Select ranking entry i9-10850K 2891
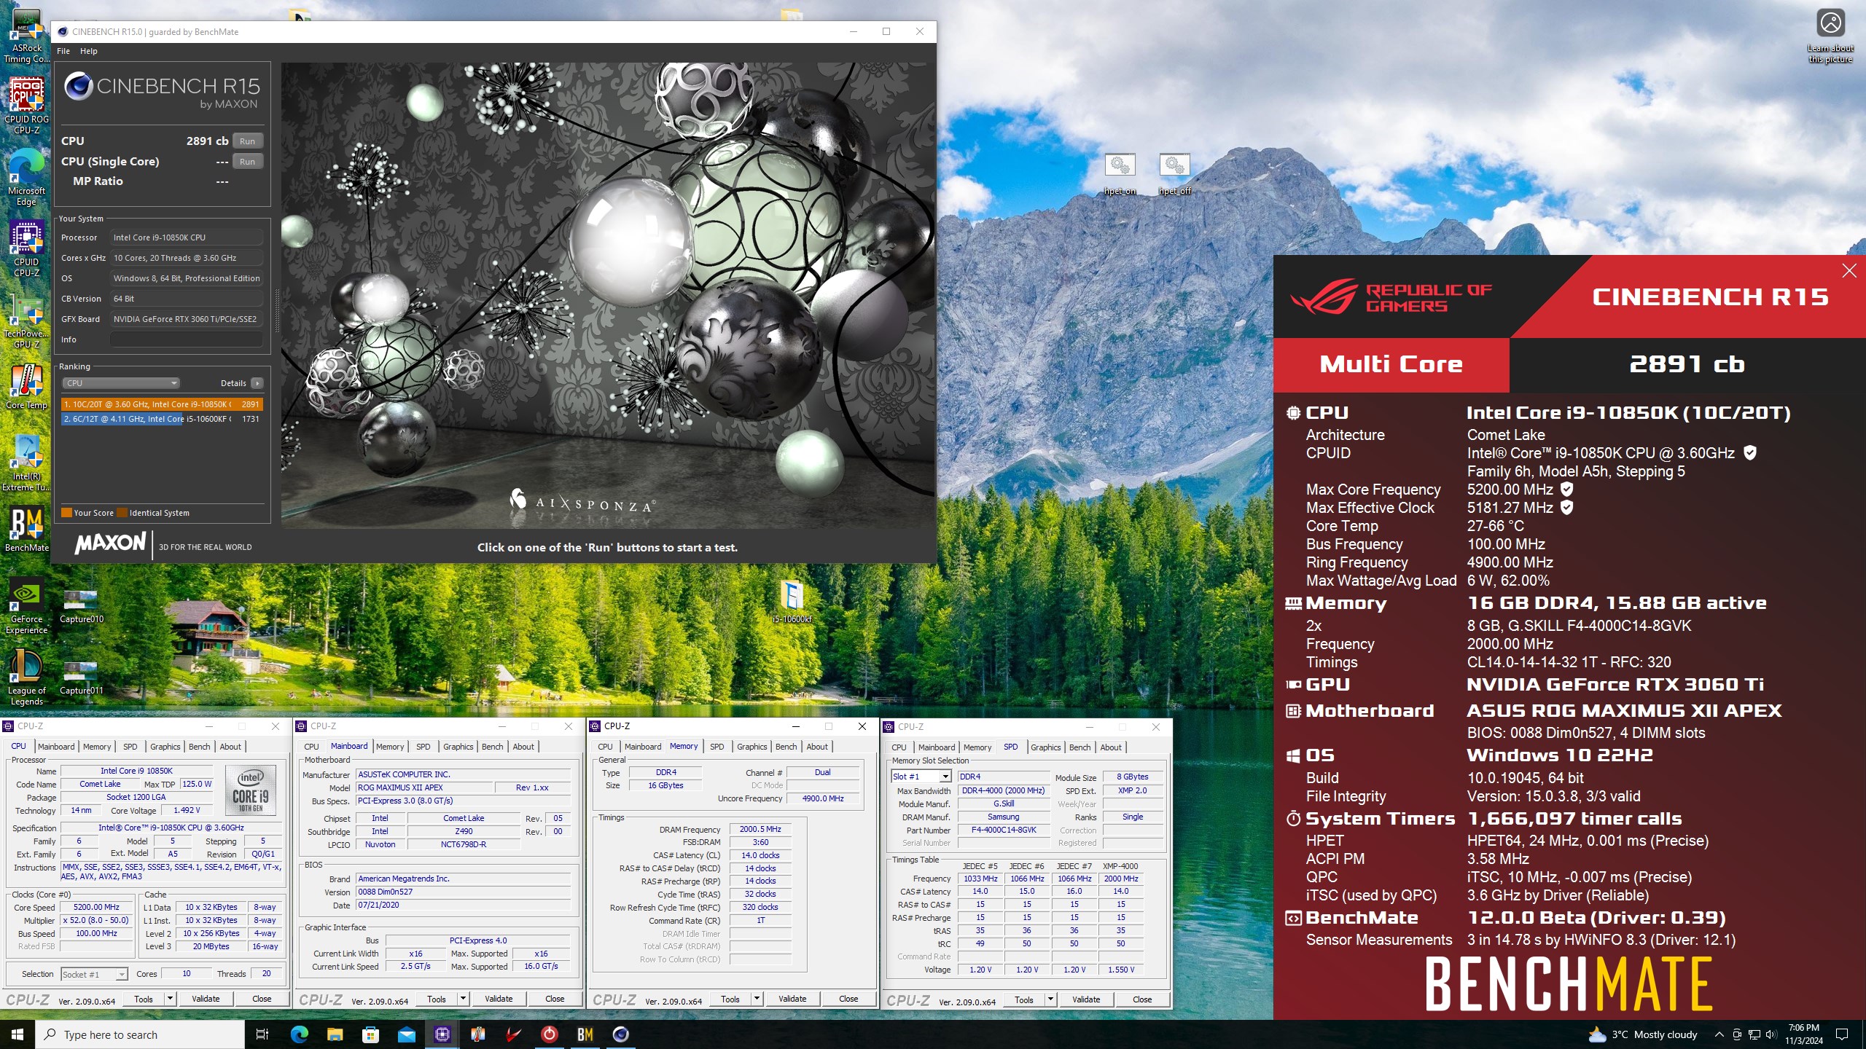Image resolution: width=1866 pixels, height=1049 pixels. coord(162,404)
